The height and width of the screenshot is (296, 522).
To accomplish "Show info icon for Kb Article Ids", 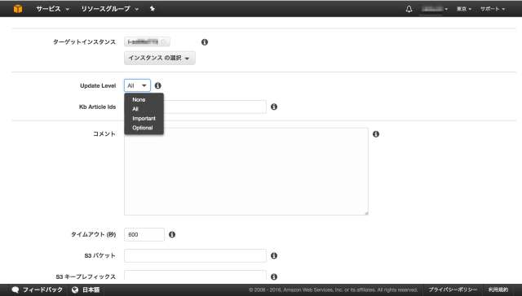I will 274,107.
